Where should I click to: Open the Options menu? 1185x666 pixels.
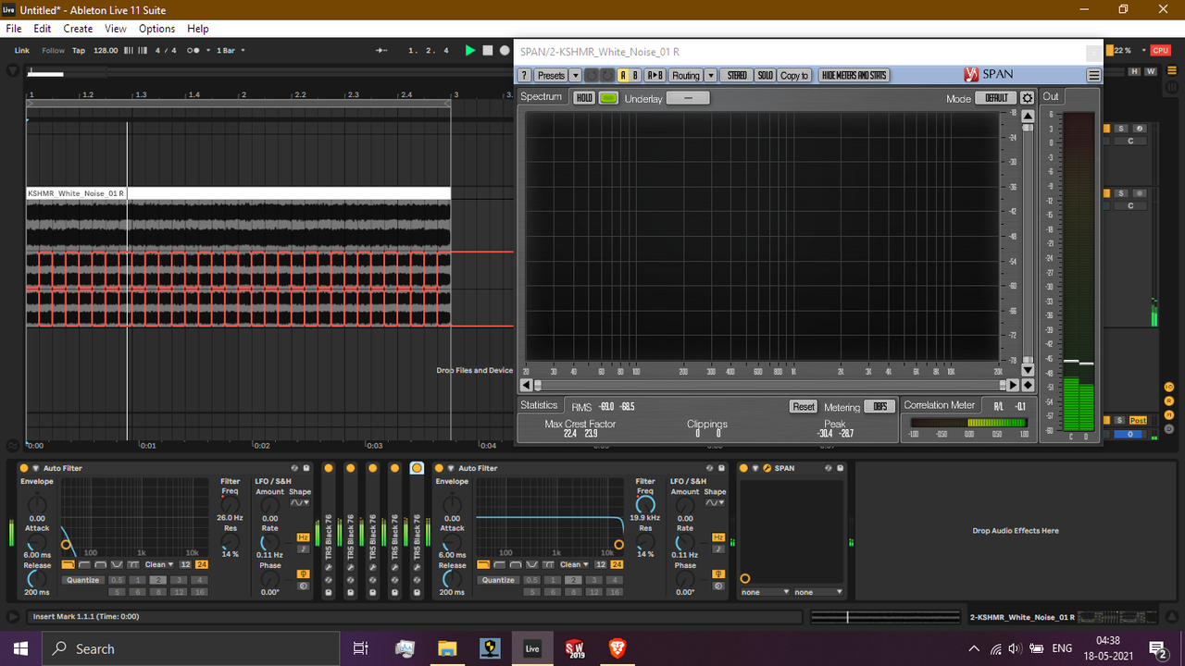coord(156,29)
